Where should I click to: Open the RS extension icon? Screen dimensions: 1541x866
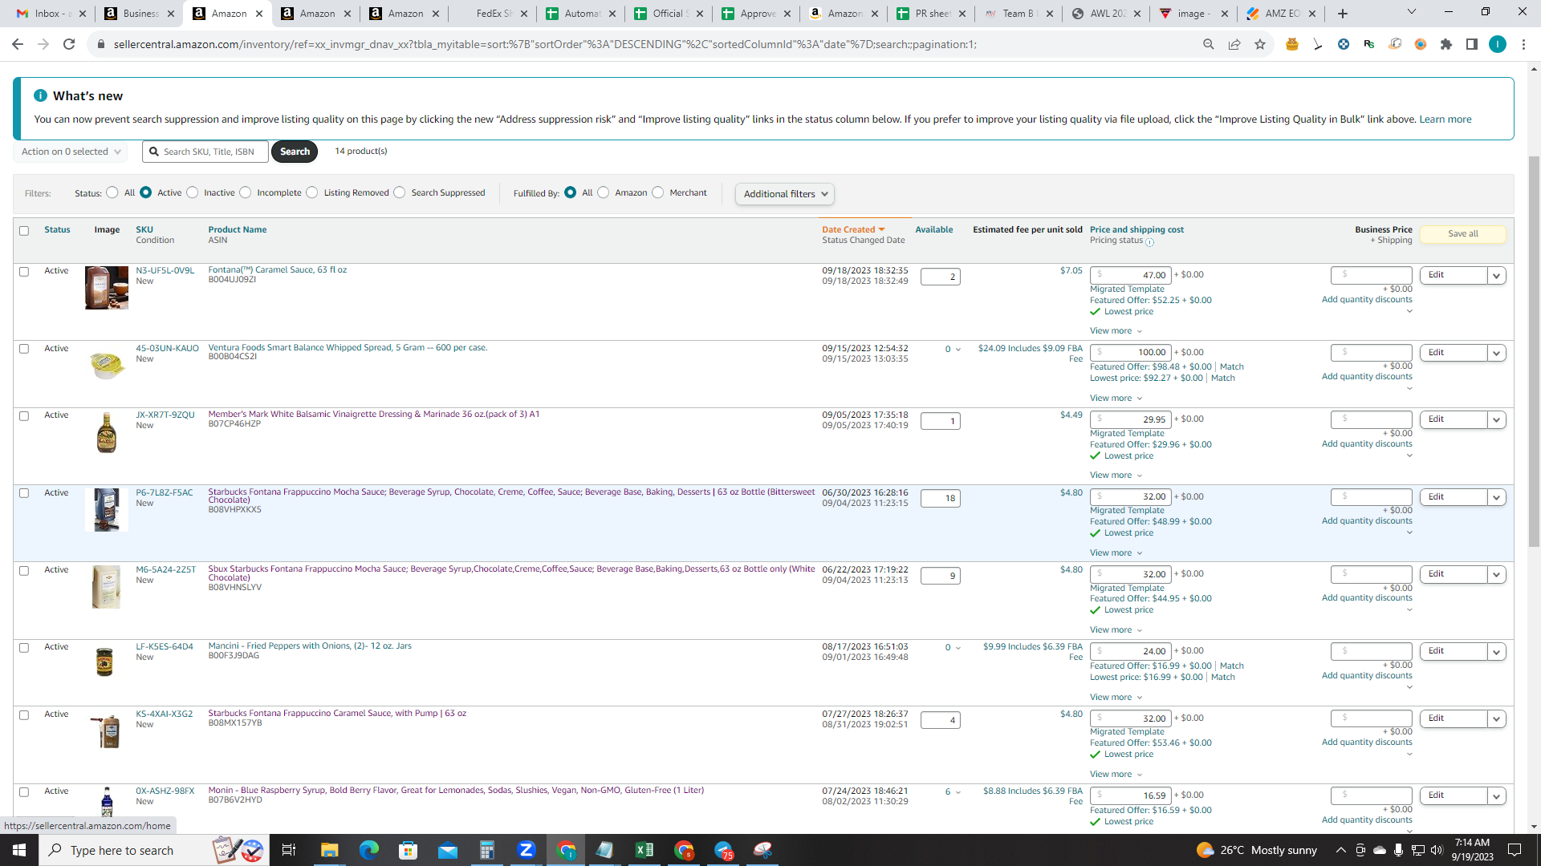(x=1369, y=44)
